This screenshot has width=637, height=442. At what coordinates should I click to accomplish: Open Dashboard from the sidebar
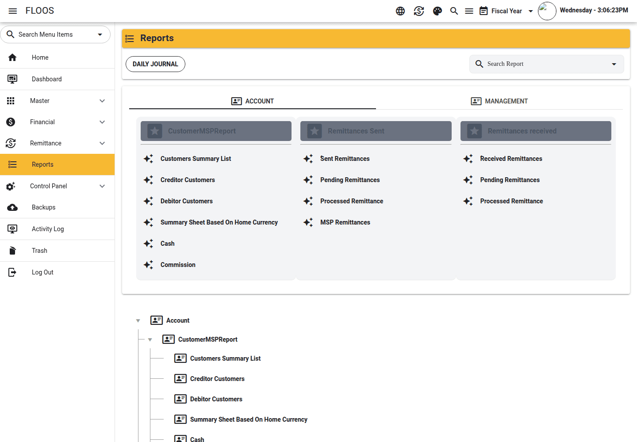pos(58,79)
